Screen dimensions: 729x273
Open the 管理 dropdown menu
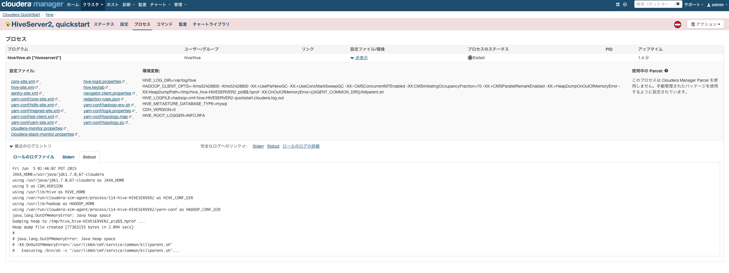(180, 5)
